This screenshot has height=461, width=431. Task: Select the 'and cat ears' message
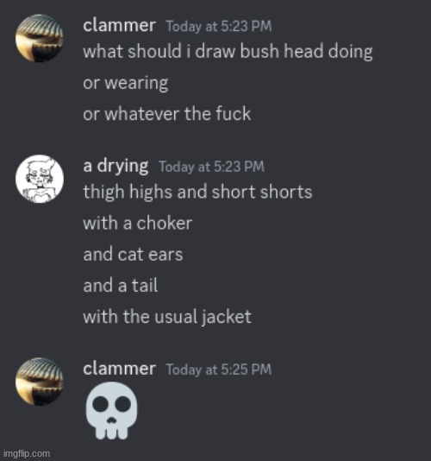(133, 255)
